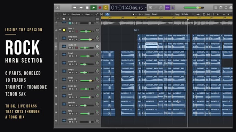
Task: Record-enable the Audio 14 track
Action: (x=77, y=48)
